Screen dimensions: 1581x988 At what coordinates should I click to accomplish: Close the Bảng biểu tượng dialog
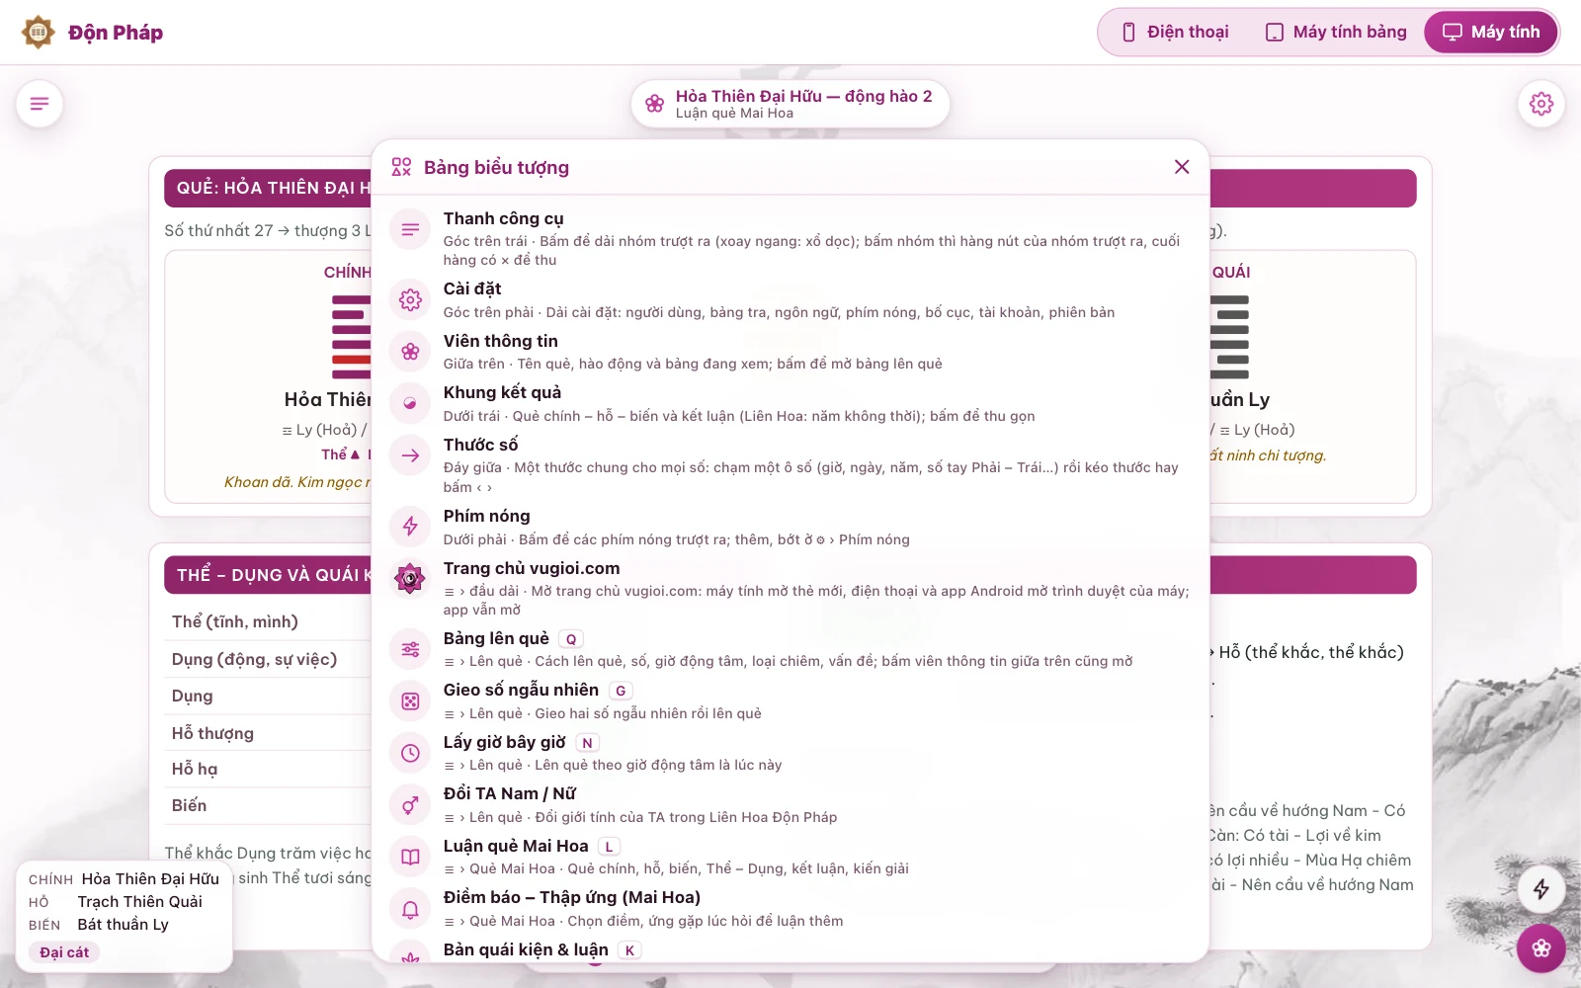pyautogui.click(x=1182, y=167)
